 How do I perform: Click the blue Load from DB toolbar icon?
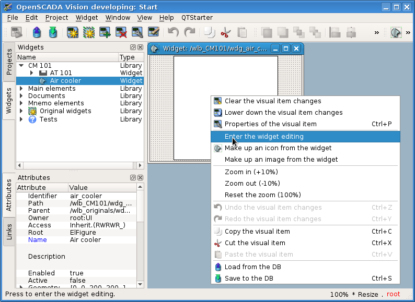[37, 32]
